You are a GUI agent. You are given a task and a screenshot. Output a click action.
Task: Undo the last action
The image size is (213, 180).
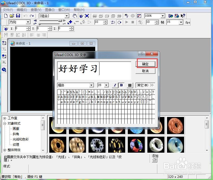coord(25,16)
